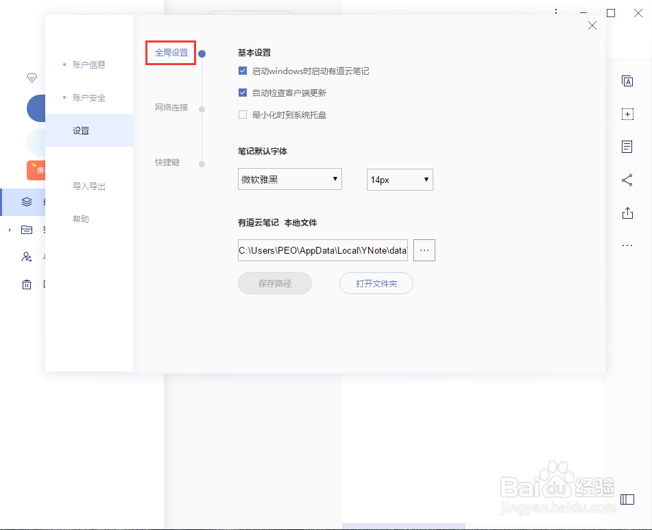Open the vertical dots menu in title bar
The height and width of the screenshot is (530, 652).
click(556, 12)
